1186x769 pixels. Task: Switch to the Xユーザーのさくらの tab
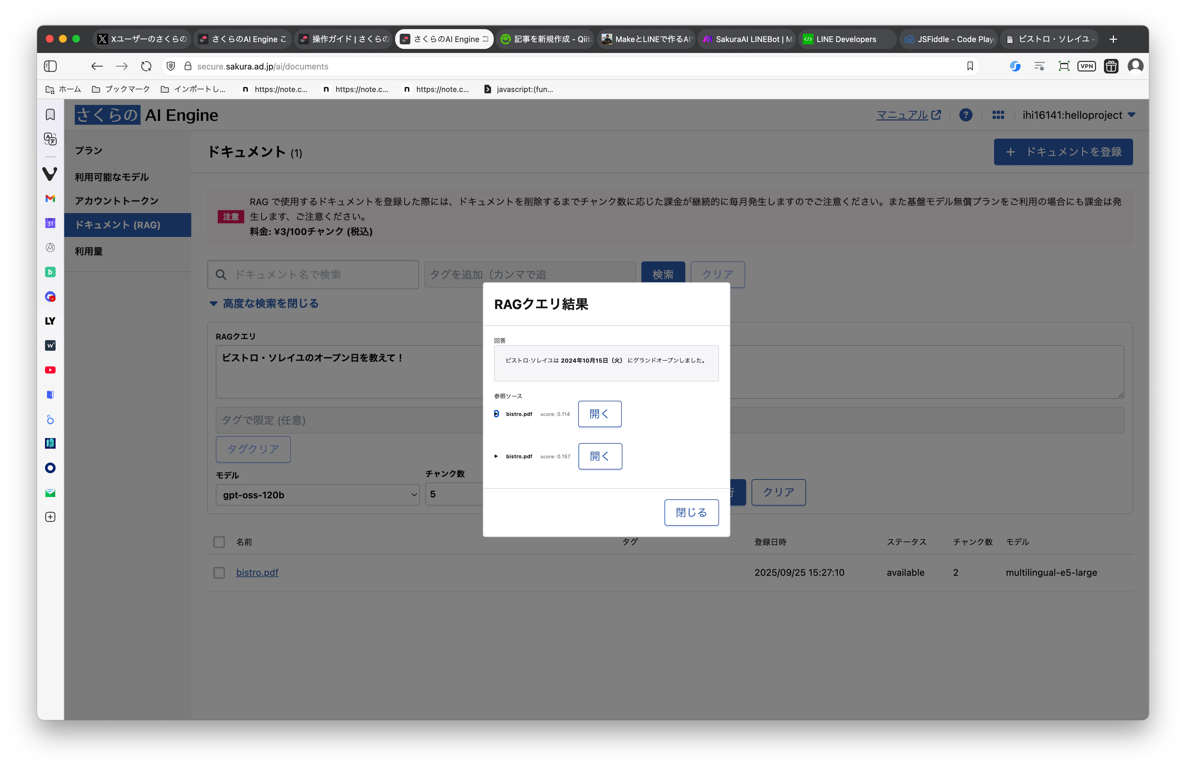(142, 39)
